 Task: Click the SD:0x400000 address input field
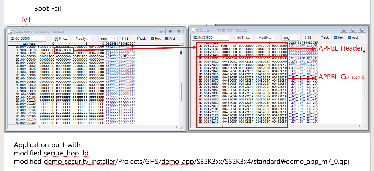click(x=27, y=39)
